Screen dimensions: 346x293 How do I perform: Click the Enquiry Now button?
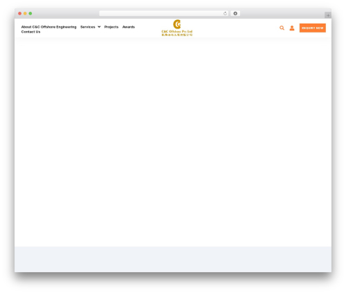coord(313,28)
